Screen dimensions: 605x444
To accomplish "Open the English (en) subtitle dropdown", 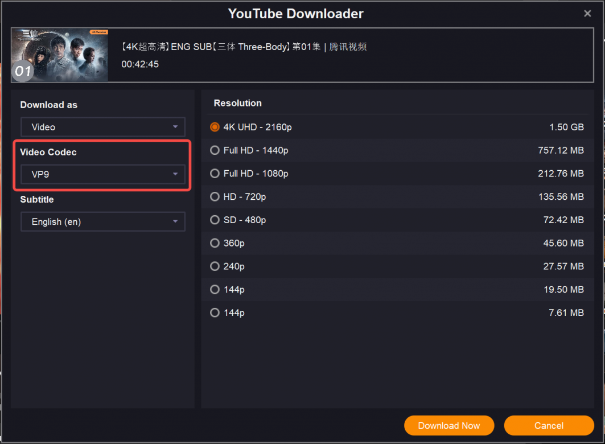I will point(103,221).
